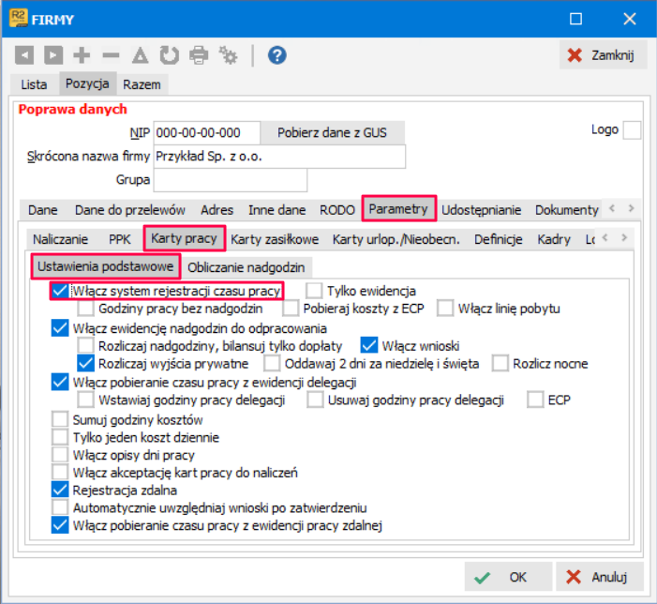Switch to the Razem tab

(x=142, y=84)
